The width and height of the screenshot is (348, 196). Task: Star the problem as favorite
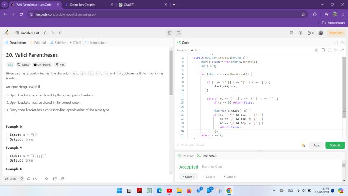47,179
